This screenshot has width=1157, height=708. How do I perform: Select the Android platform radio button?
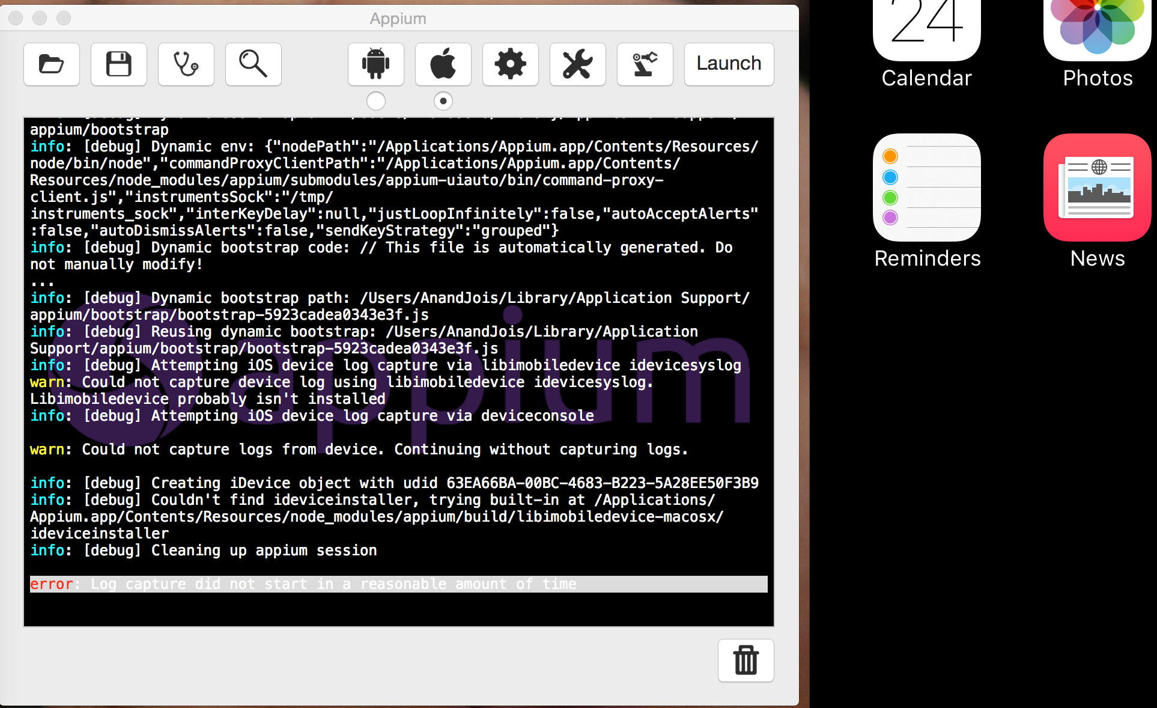tap(376, 101)
